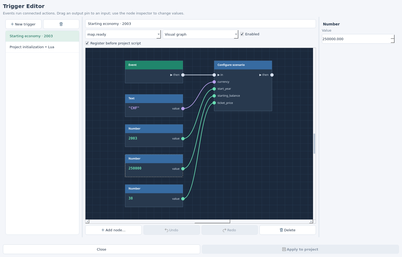Select the start_year input pin

coord(214,89)
